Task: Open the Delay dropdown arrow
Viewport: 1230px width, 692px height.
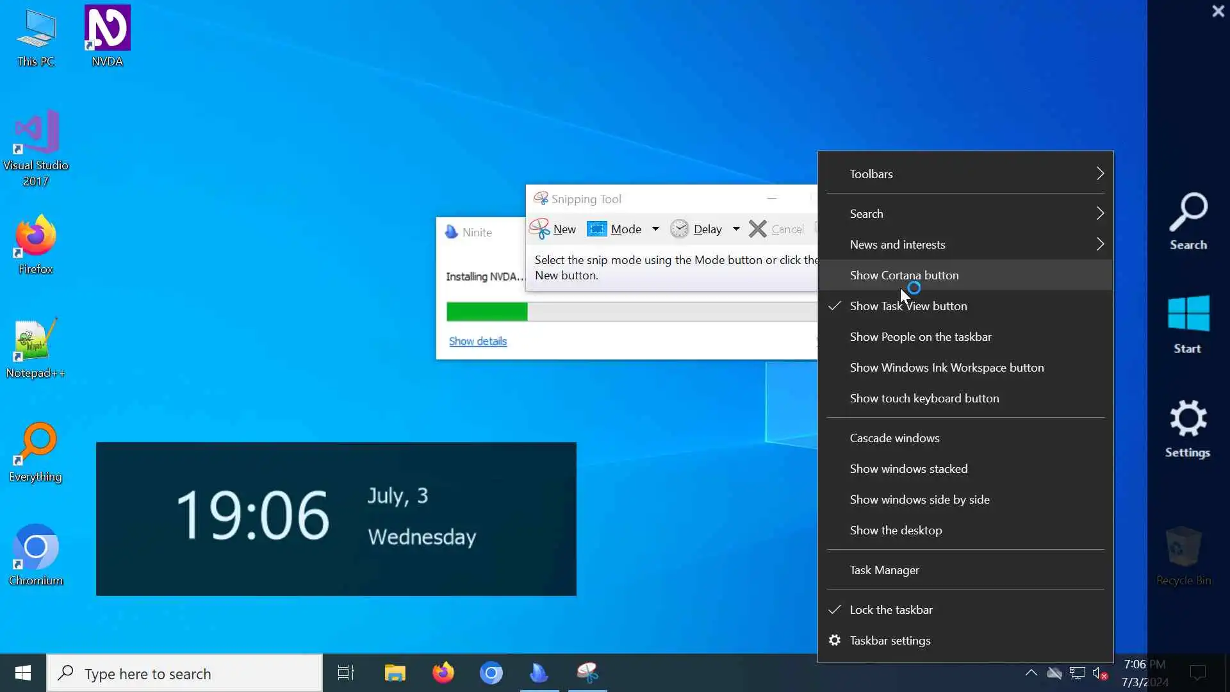Action: tap(736, 229)
